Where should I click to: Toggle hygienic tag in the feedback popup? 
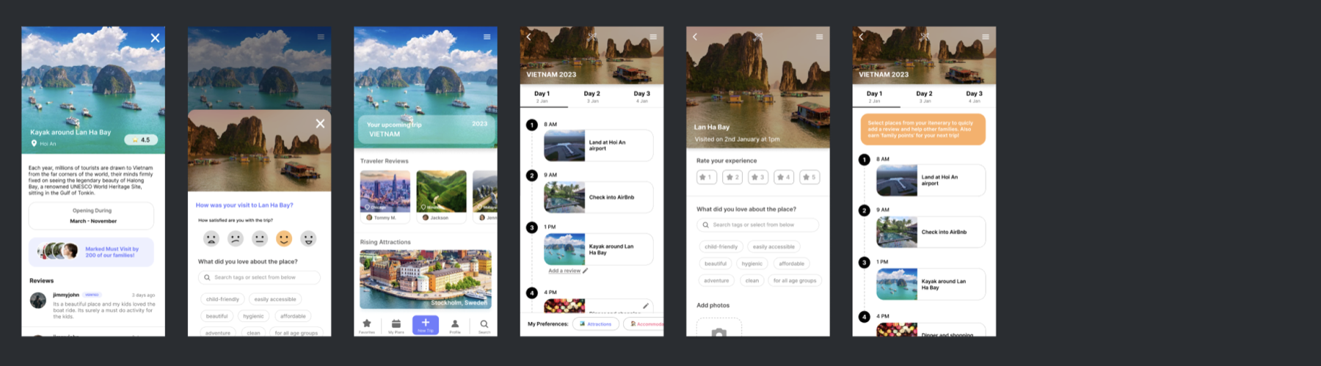253,316
